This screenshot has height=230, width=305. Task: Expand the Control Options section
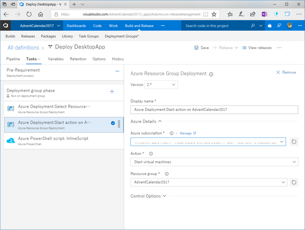click(x=148, y=196)
